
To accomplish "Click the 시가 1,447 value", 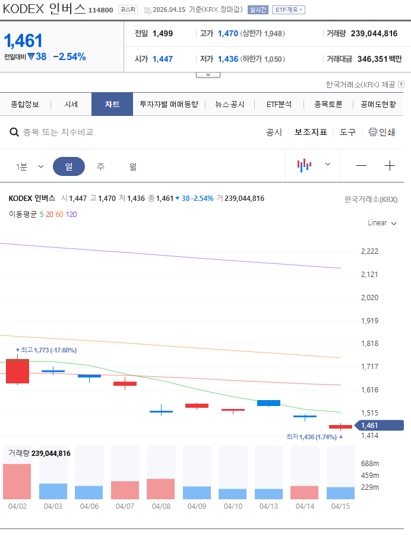I will 163,59.
